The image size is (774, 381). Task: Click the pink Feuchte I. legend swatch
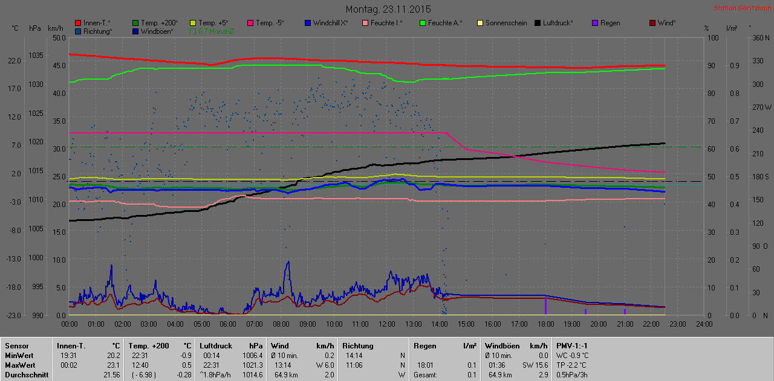pos(365,23)
